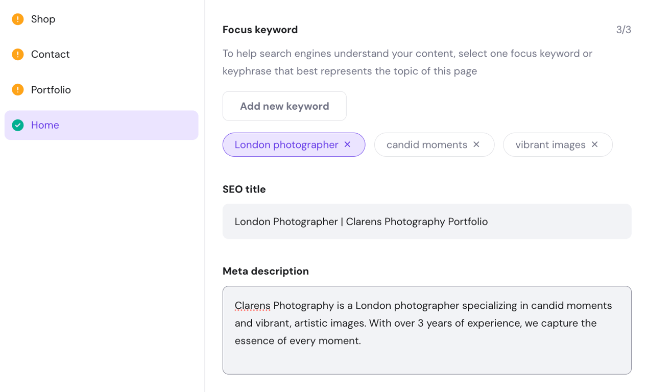Select the London photographer keyword chip
Image resolution: width=648 pixels, height=392 pixels.
[x=286, y=144]
